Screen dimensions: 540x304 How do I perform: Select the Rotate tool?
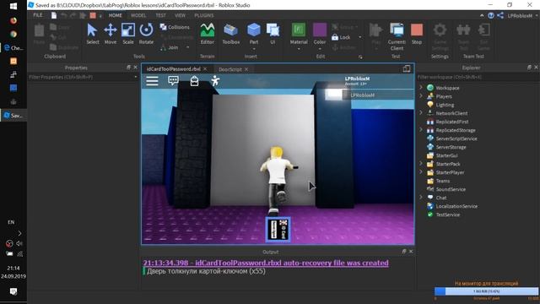point(146,34)
